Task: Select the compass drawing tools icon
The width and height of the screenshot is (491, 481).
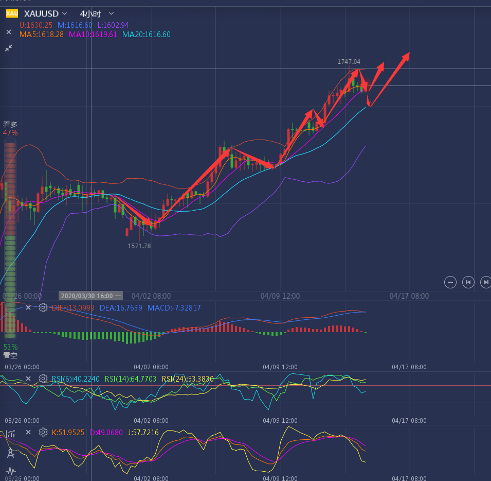Action: click(x=10, y=453)
